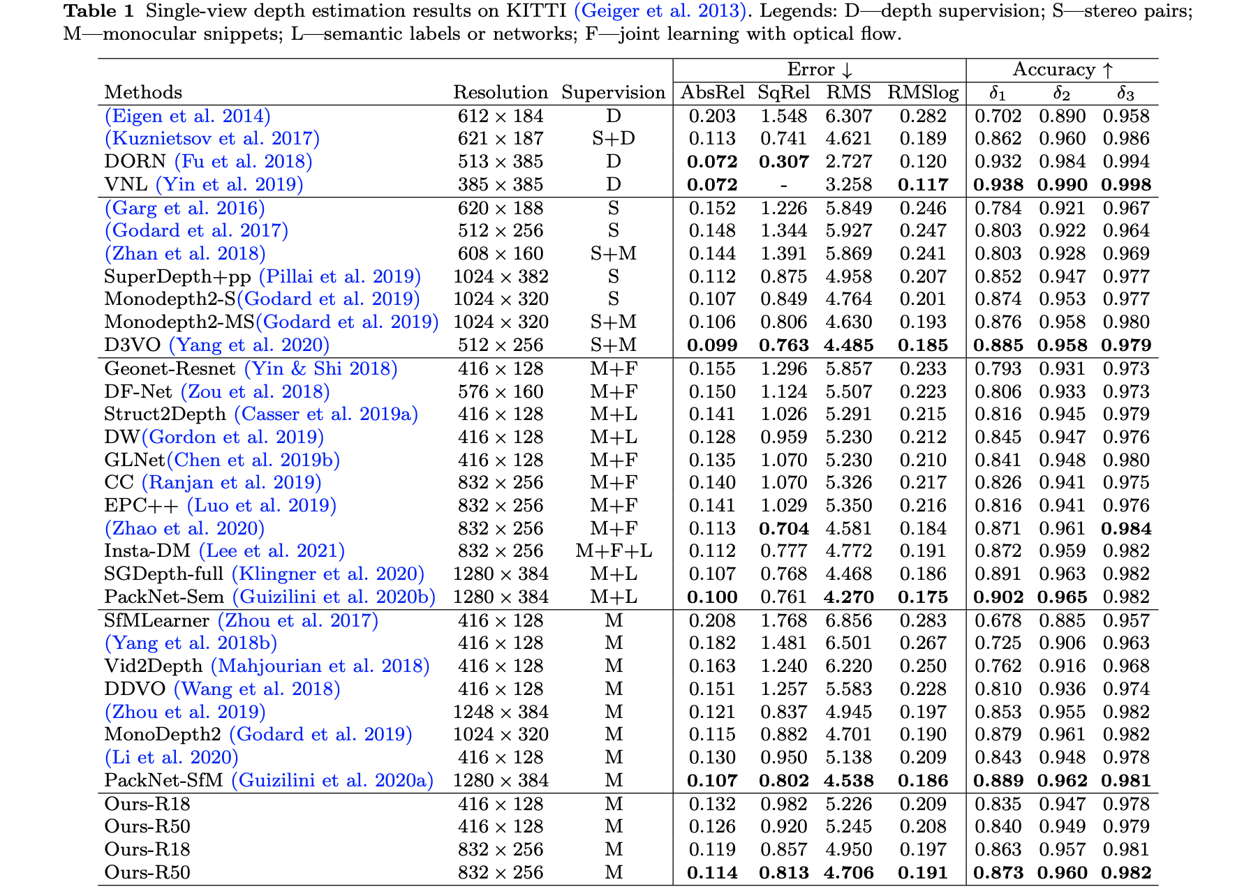Click the '6.856' RMS value for SfMLearner
The width and height of the screenshot is (1251, 889).
click(849, 621)
